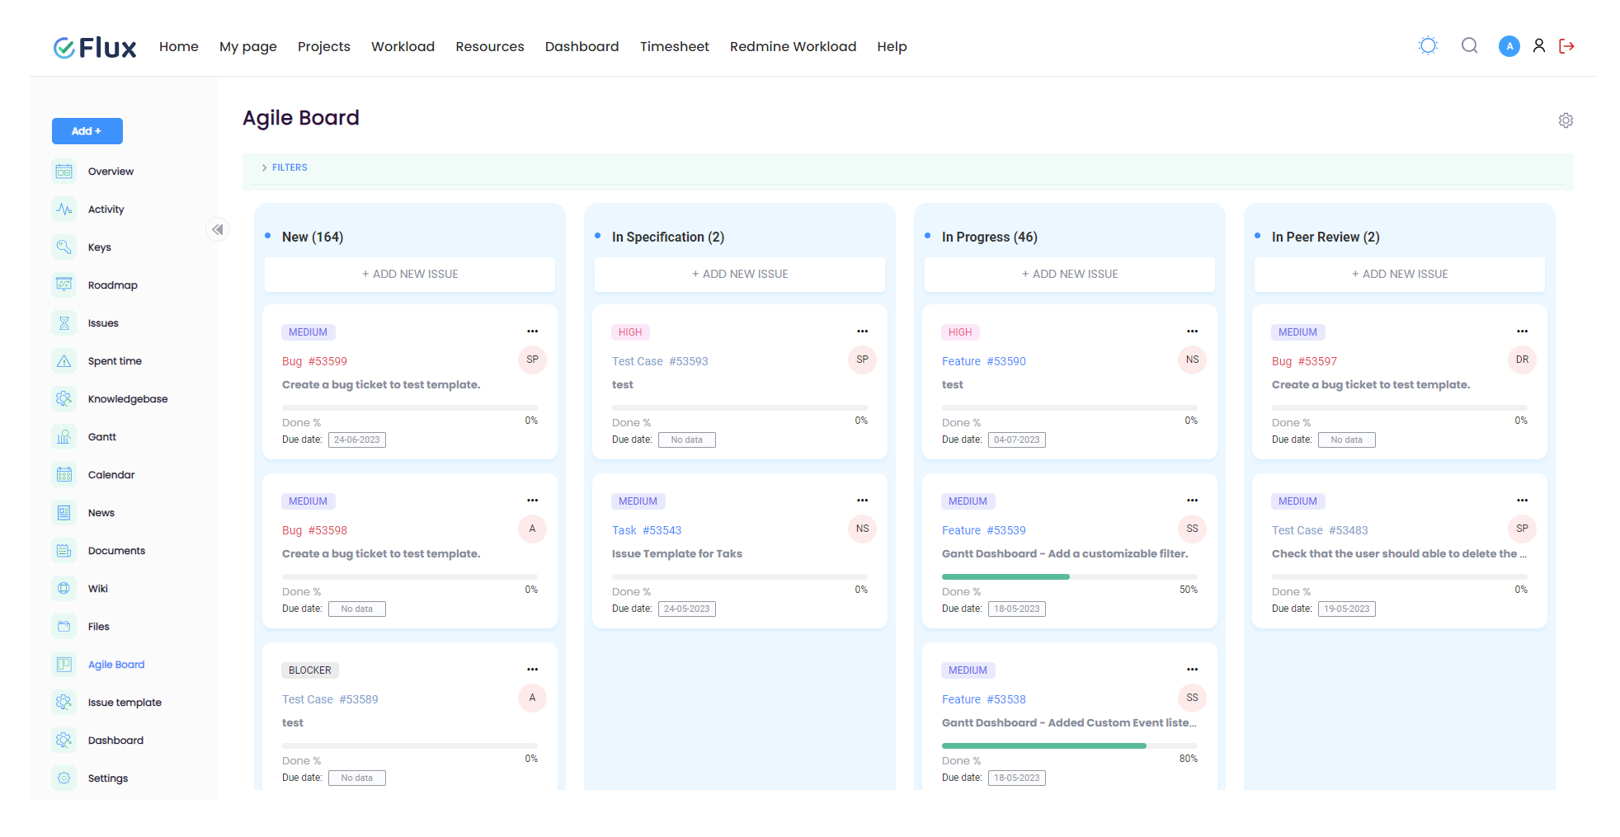The height and width of the screenshot is (837, 1620).
Task: Open the theme toggle sun icon
Action: point(1428,45)
